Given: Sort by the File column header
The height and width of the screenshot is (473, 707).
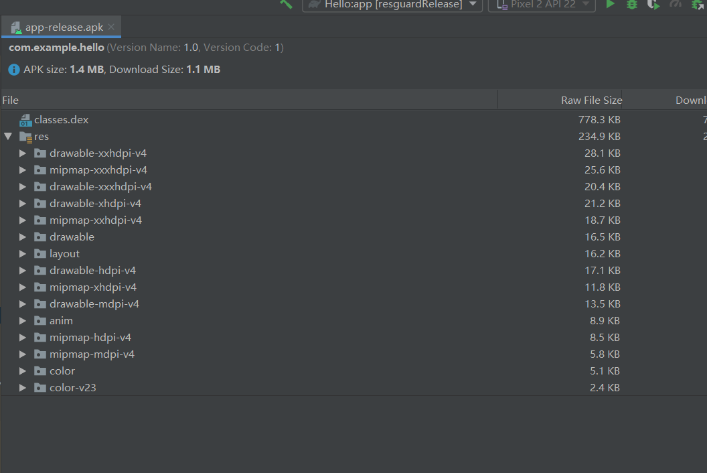Looking at the screenshot, I should coord(249,100).
